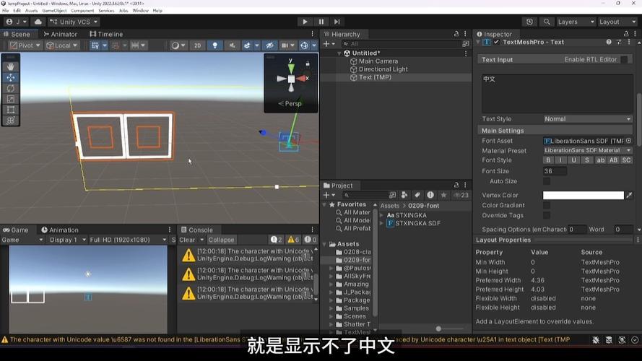Click the Pause button
The image size is (642, 361).
click(x=321, y=22)
